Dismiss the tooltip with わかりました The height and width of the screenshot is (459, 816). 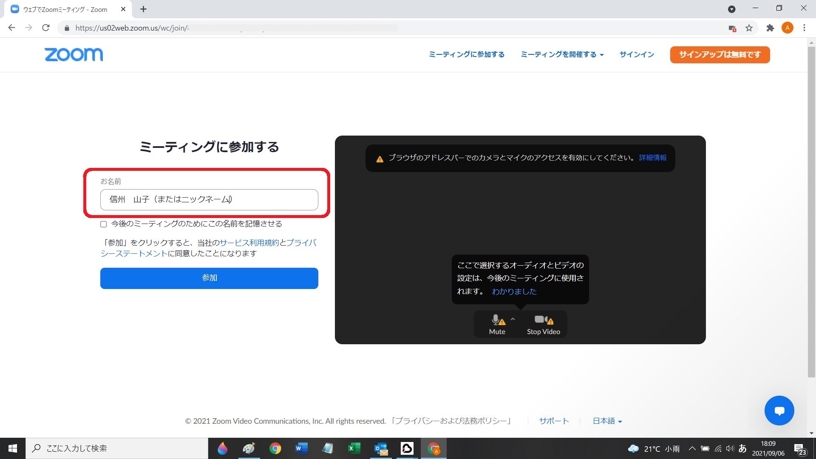(x=514, y=292)
